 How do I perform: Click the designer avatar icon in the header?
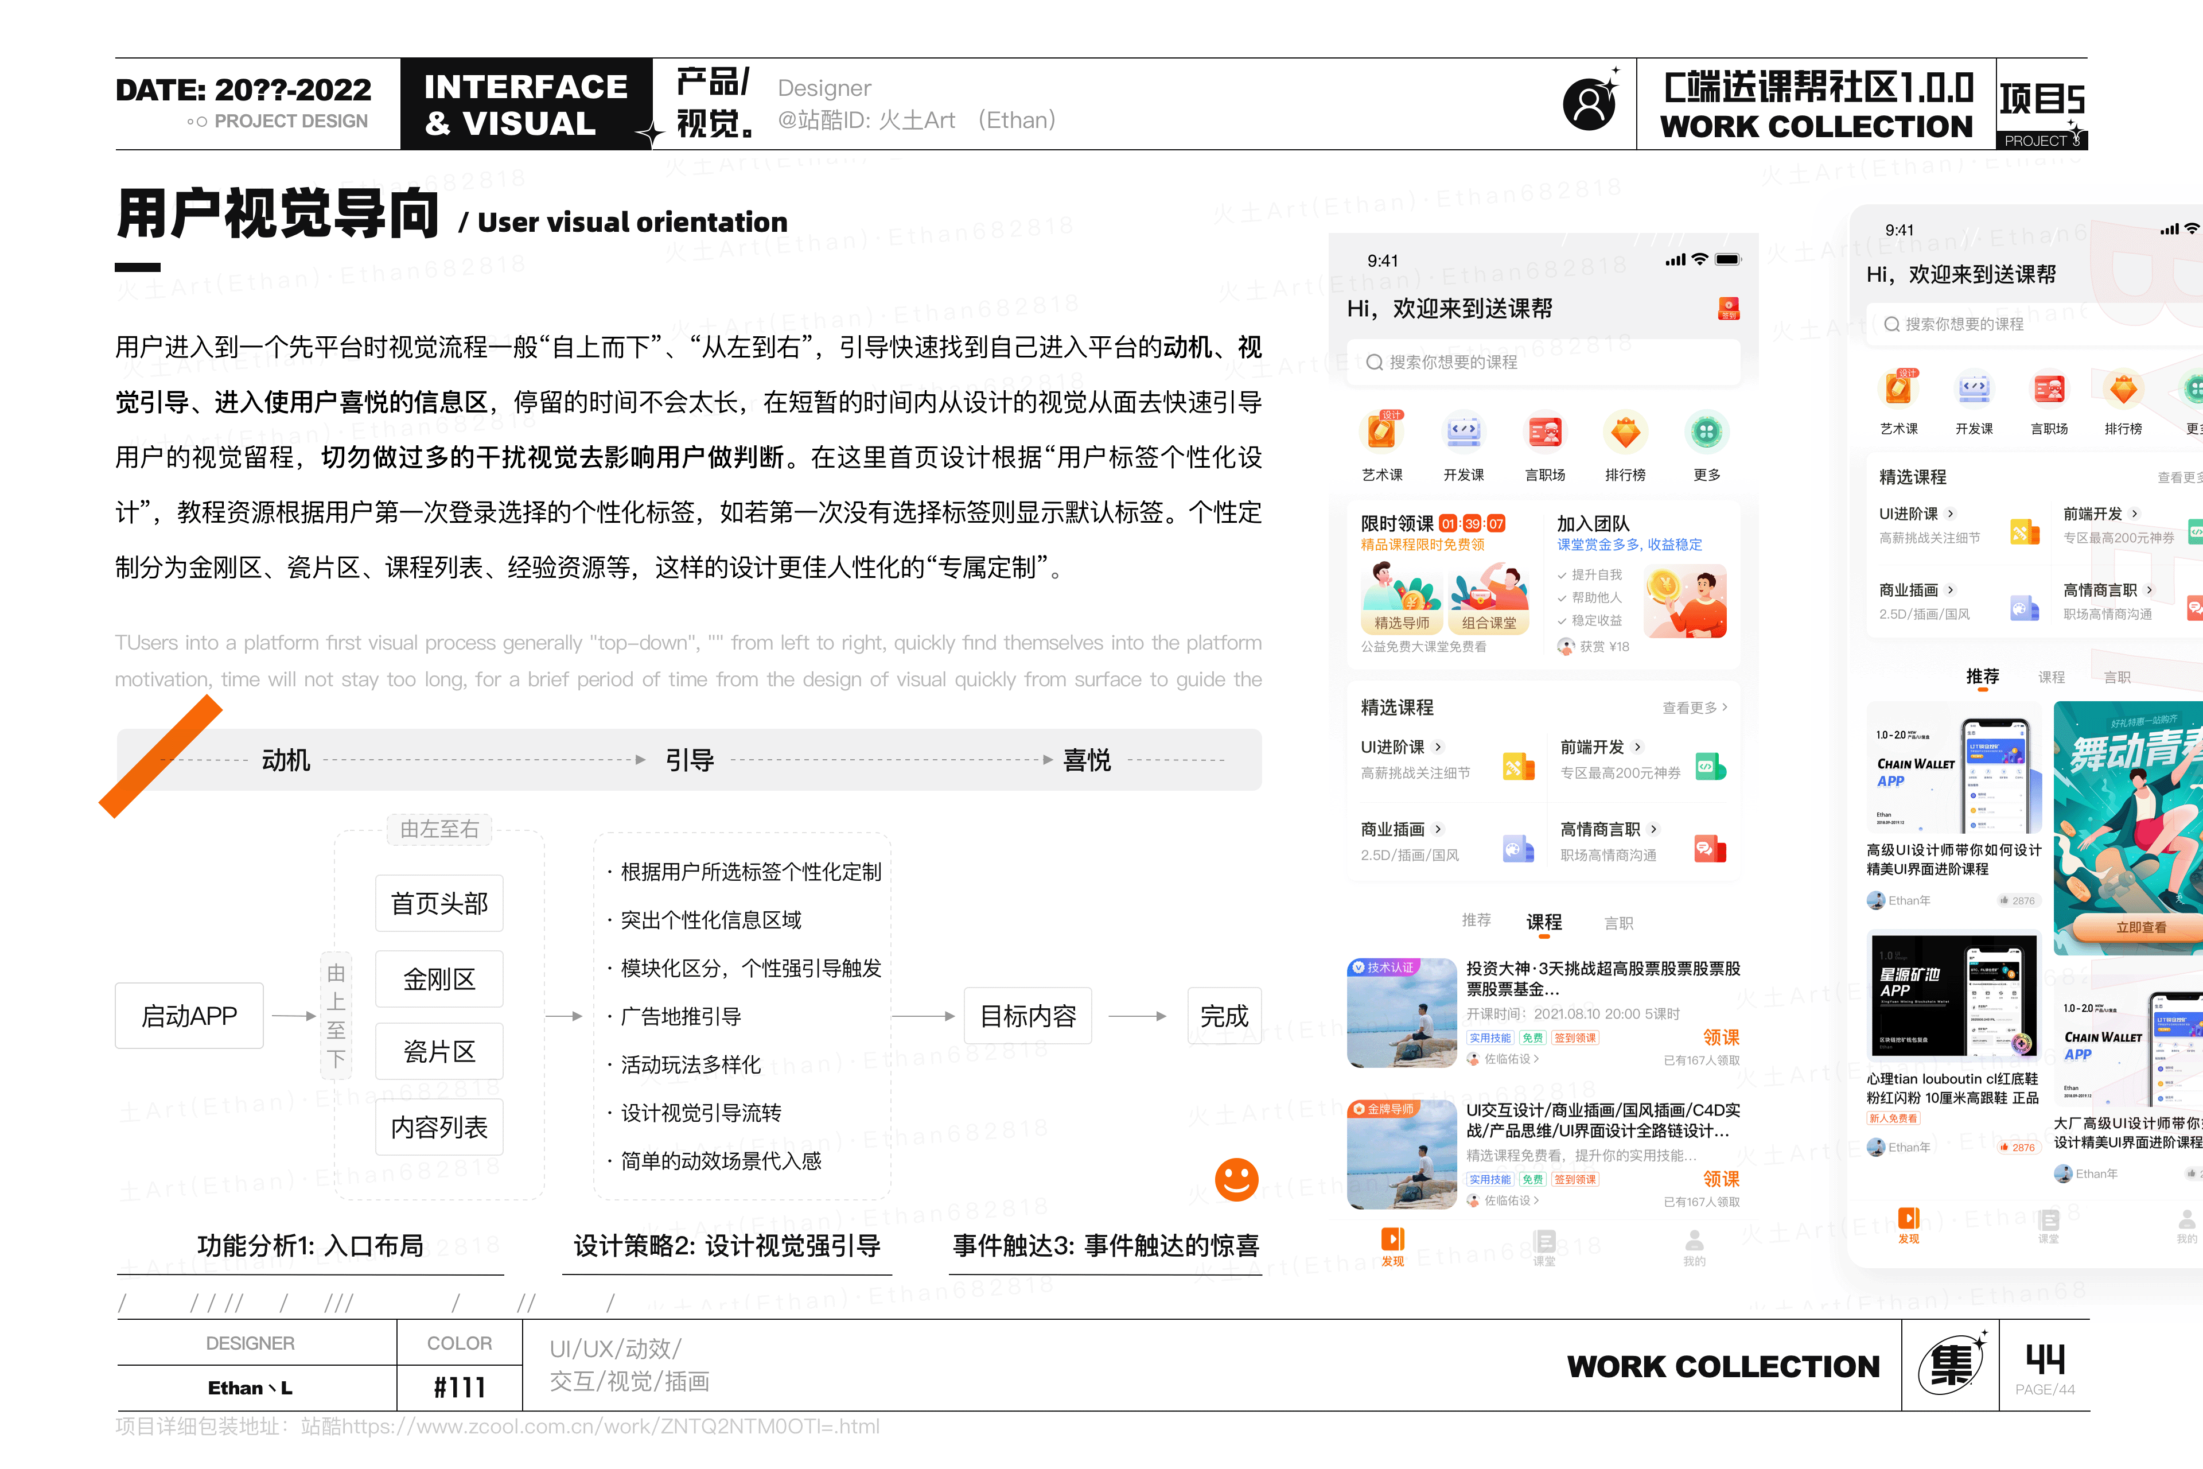(1590, 103)
